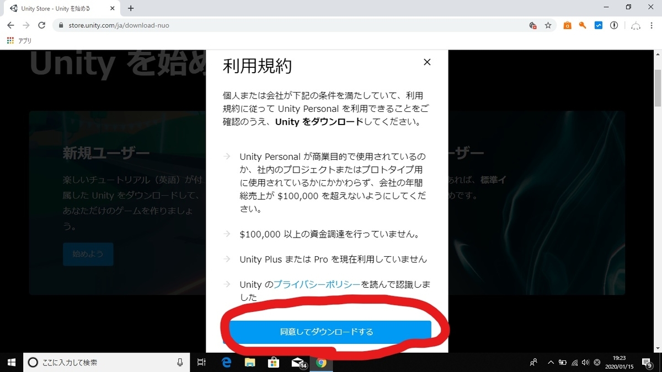Open the People icon in tray
Image resolution: width=662 pixels, height=372 pixels.
tap(533, 362)
